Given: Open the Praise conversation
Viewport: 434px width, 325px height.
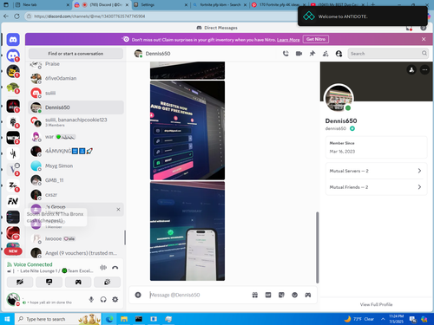Looking at the screenshot, I should (x=76, y=64).
